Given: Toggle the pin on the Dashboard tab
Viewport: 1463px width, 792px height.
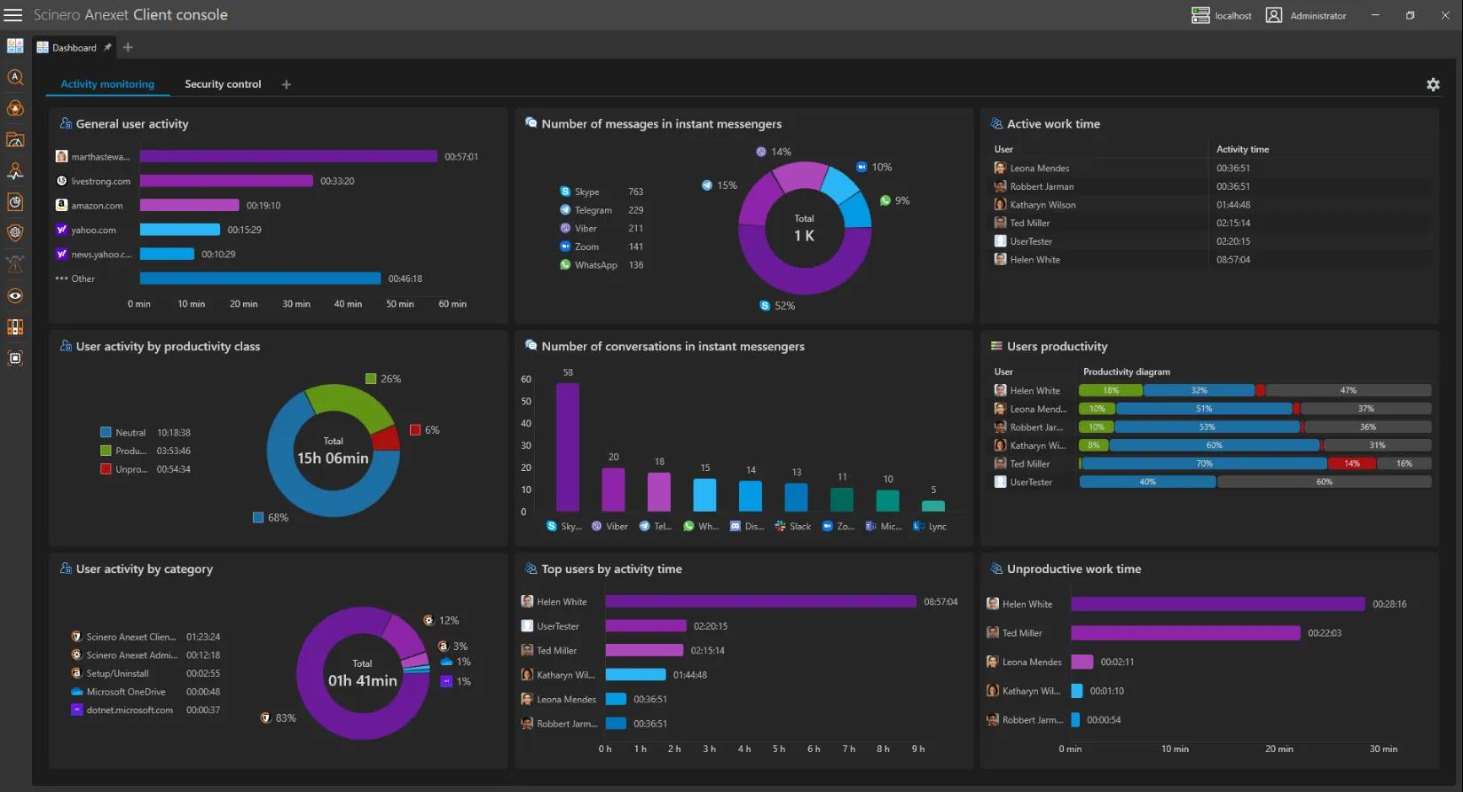Looking at the screenshot, I should 107,47.
